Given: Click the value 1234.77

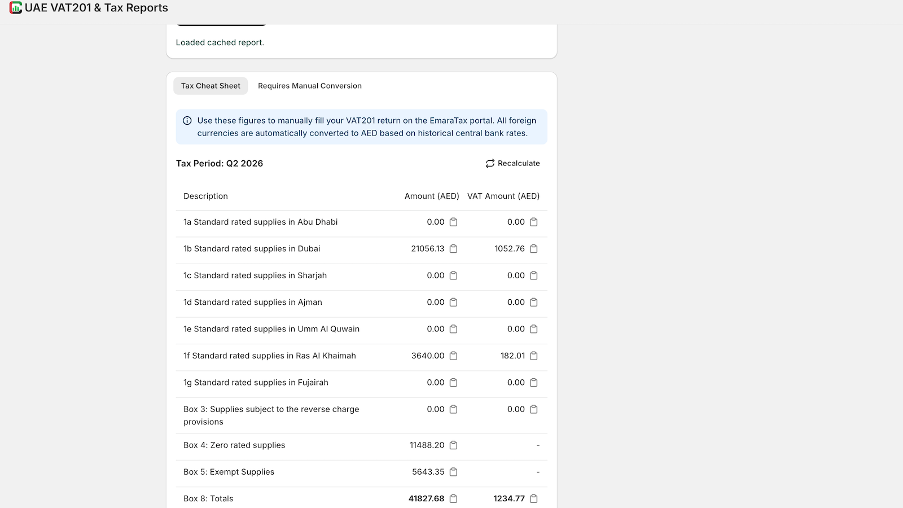Looking at the screenshot, I should tap(509, 499).
